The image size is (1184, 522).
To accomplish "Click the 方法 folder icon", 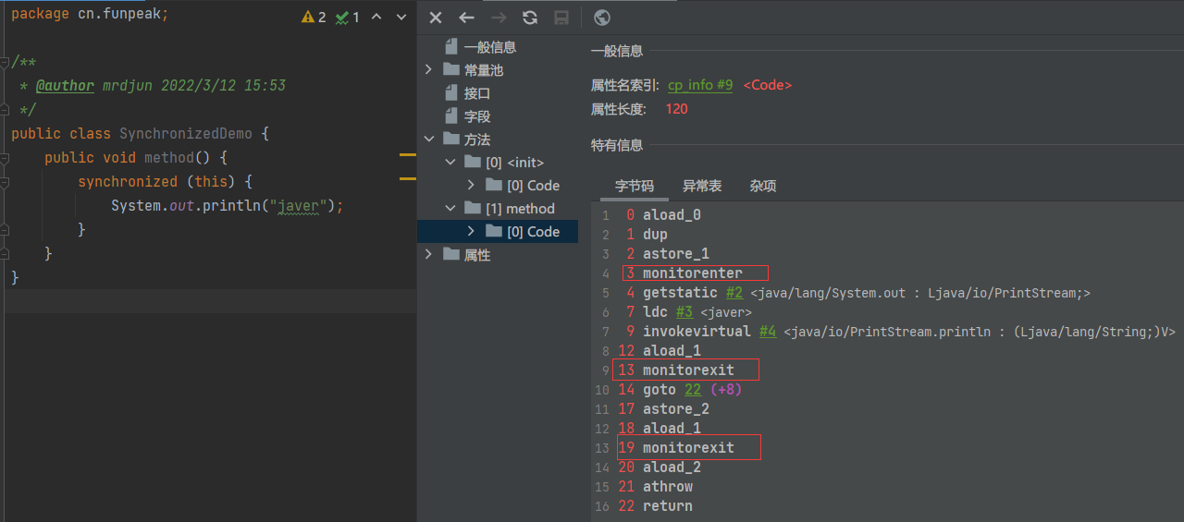I will pyautogui.click(x=451, y=140).
